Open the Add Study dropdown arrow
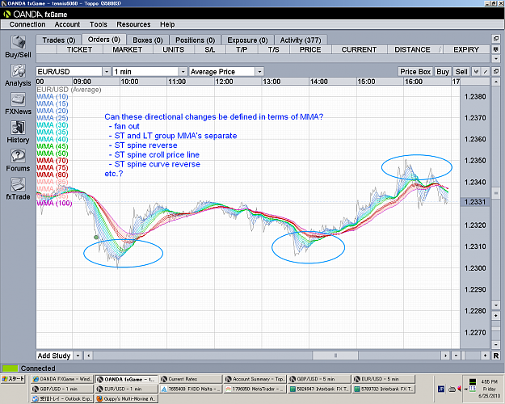Viewport: 505px width, 404px height. (78, 356)
